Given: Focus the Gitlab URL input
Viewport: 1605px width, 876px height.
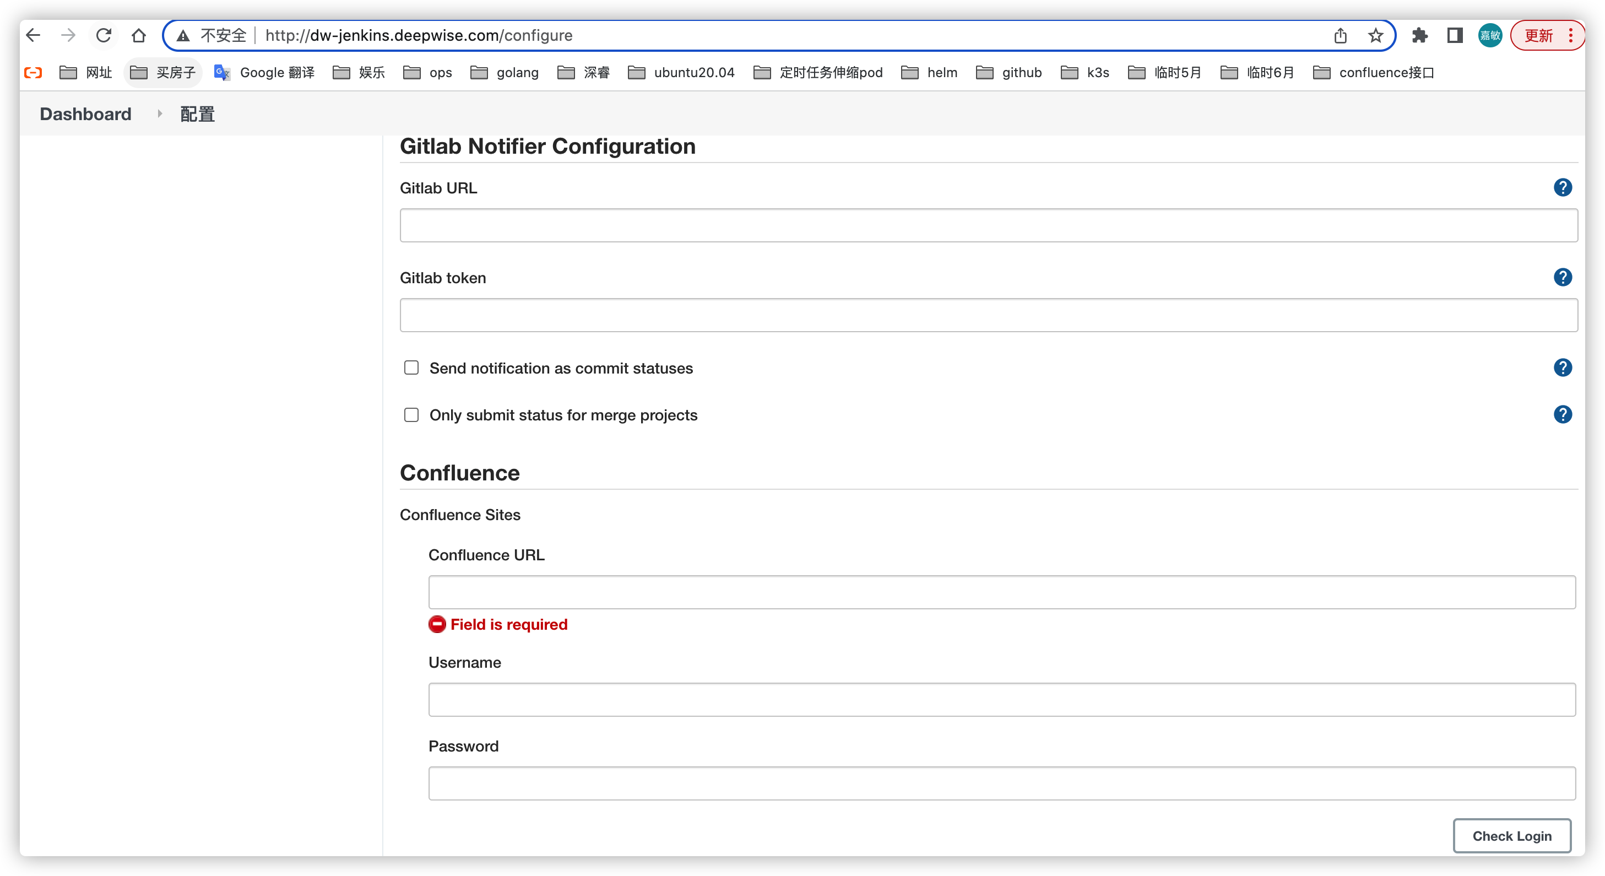Looking at the screenshot, I should click(988, 225).
